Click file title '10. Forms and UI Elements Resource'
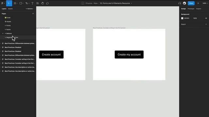 (115, 3)
